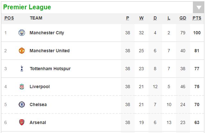Viewport: 206px width, 133px height.
Task: Open the Arsenal team link
Action: click(x=38, y=122)
